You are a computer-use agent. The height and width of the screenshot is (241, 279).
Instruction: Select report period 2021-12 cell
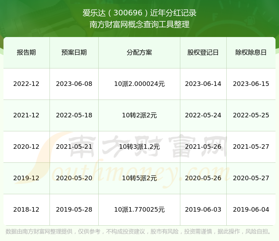coord(27,115)
